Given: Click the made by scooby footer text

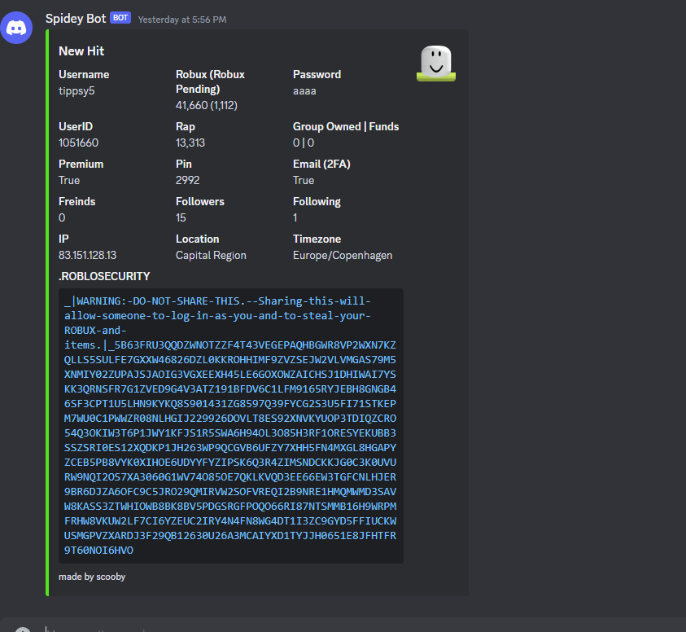Looking at the screenshot, I should point(92,577).
